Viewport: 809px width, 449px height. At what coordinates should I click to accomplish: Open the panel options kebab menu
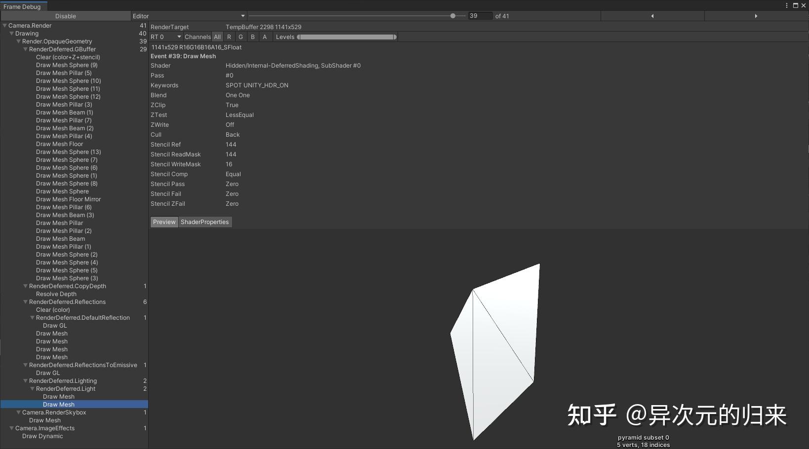787,5
